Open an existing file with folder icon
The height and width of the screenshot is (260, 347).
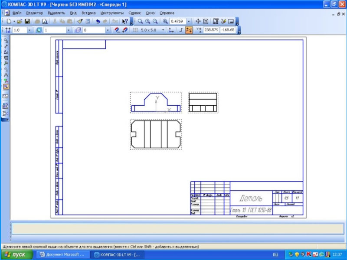20,21
